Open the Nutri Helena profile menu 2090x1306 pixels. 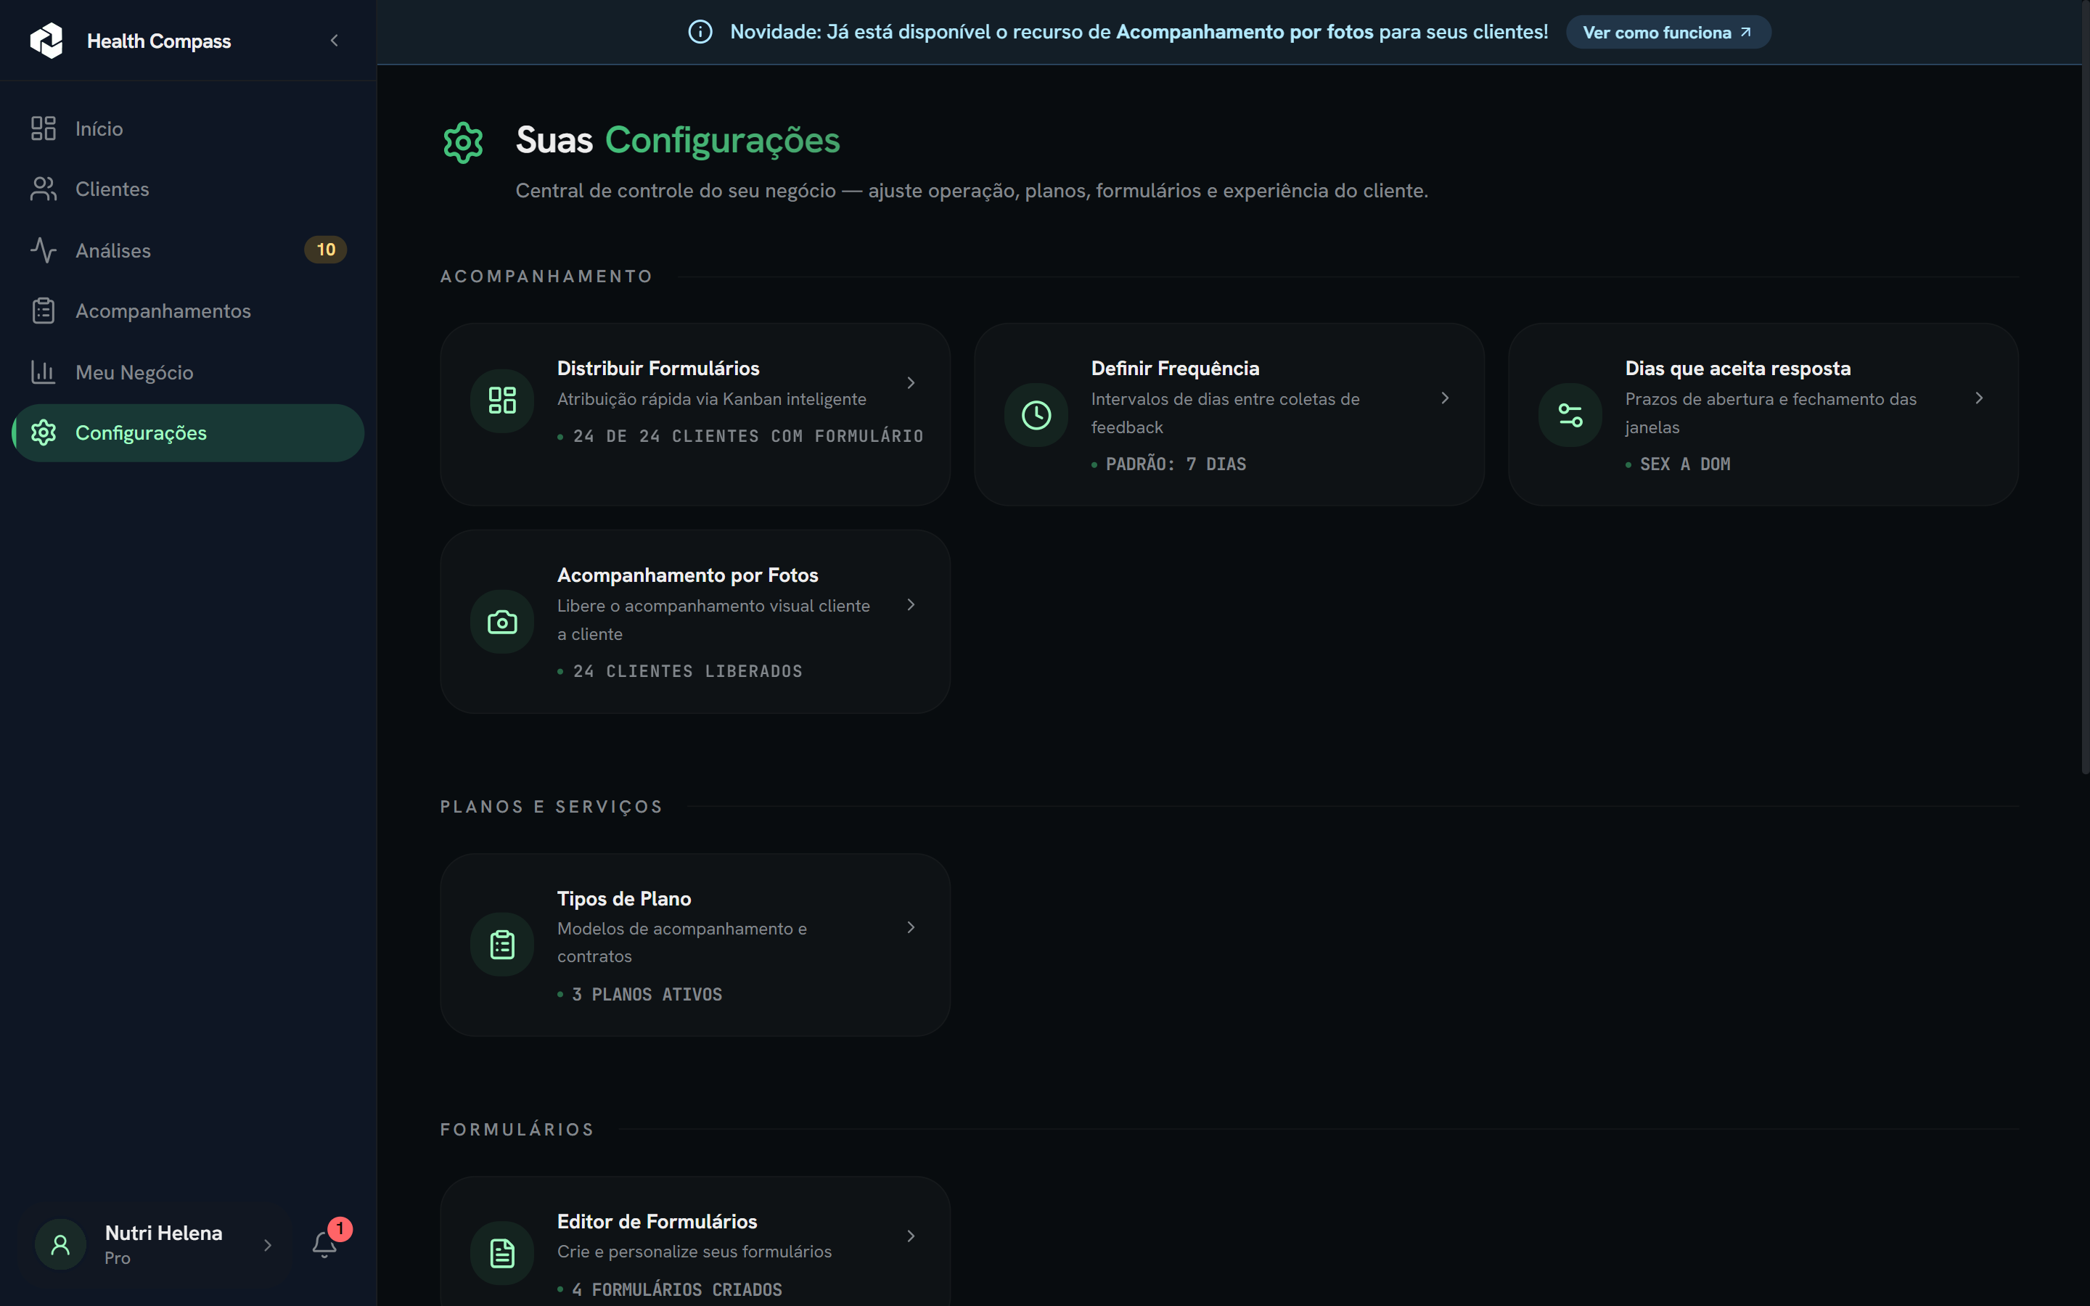pyautogui.click(x=155, y=1244)
